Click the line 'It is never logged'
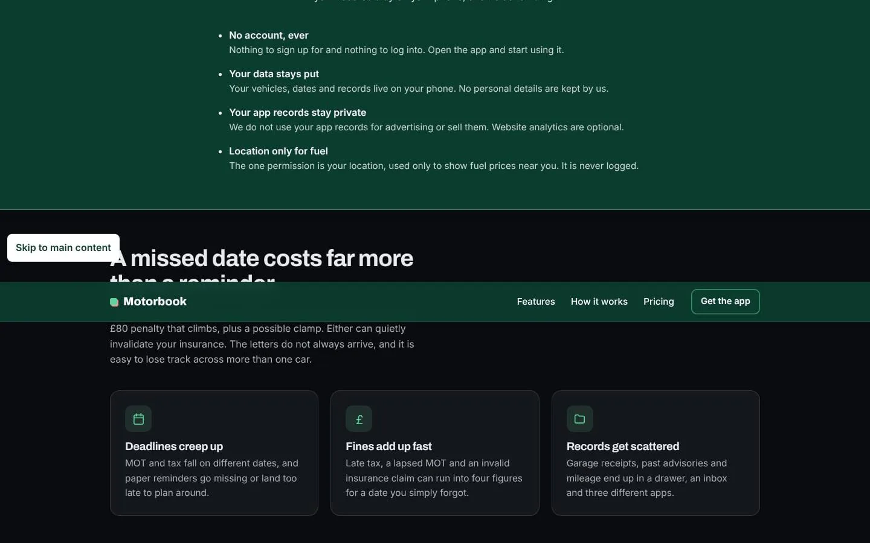 pyautogui.click(x=600, y=166)
